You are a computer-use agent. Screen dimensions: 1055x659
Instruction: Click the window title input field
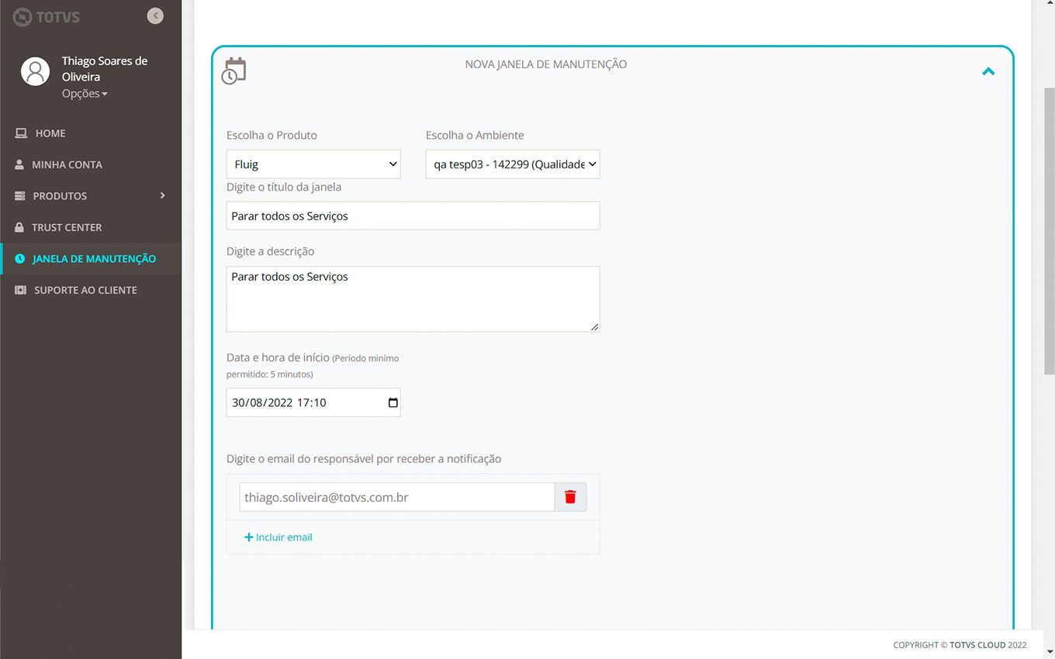(x=413, y=216)
